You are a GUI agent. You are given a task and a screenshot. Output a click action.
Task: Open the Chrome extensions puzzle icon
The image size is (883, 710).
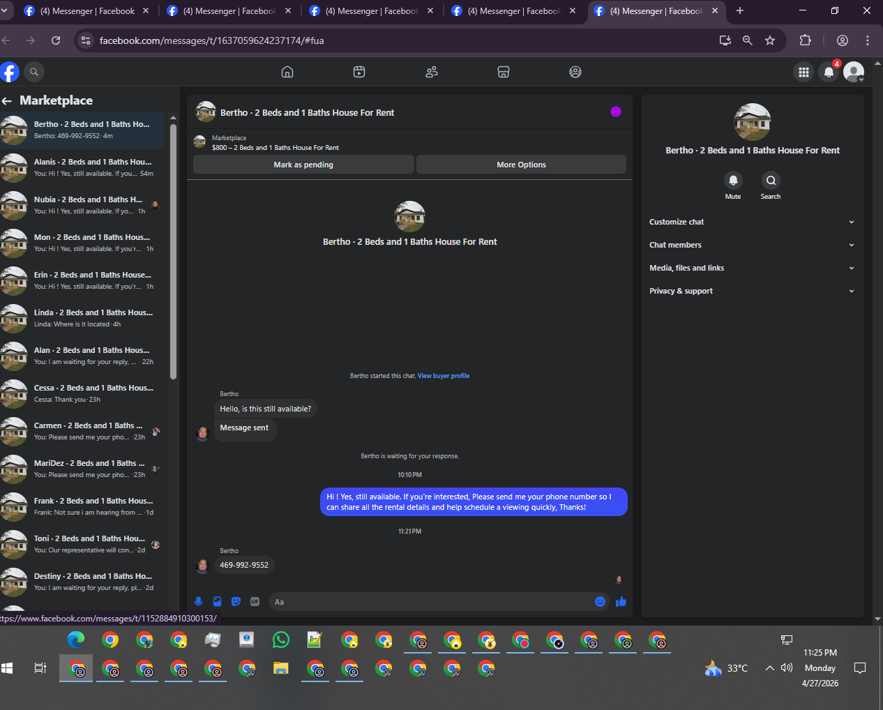click(805, 40)
